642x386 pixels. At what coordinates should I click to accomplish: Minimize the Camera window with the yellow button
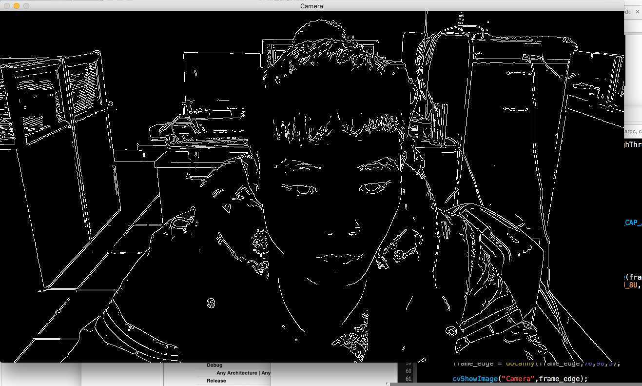coord(17,6)
